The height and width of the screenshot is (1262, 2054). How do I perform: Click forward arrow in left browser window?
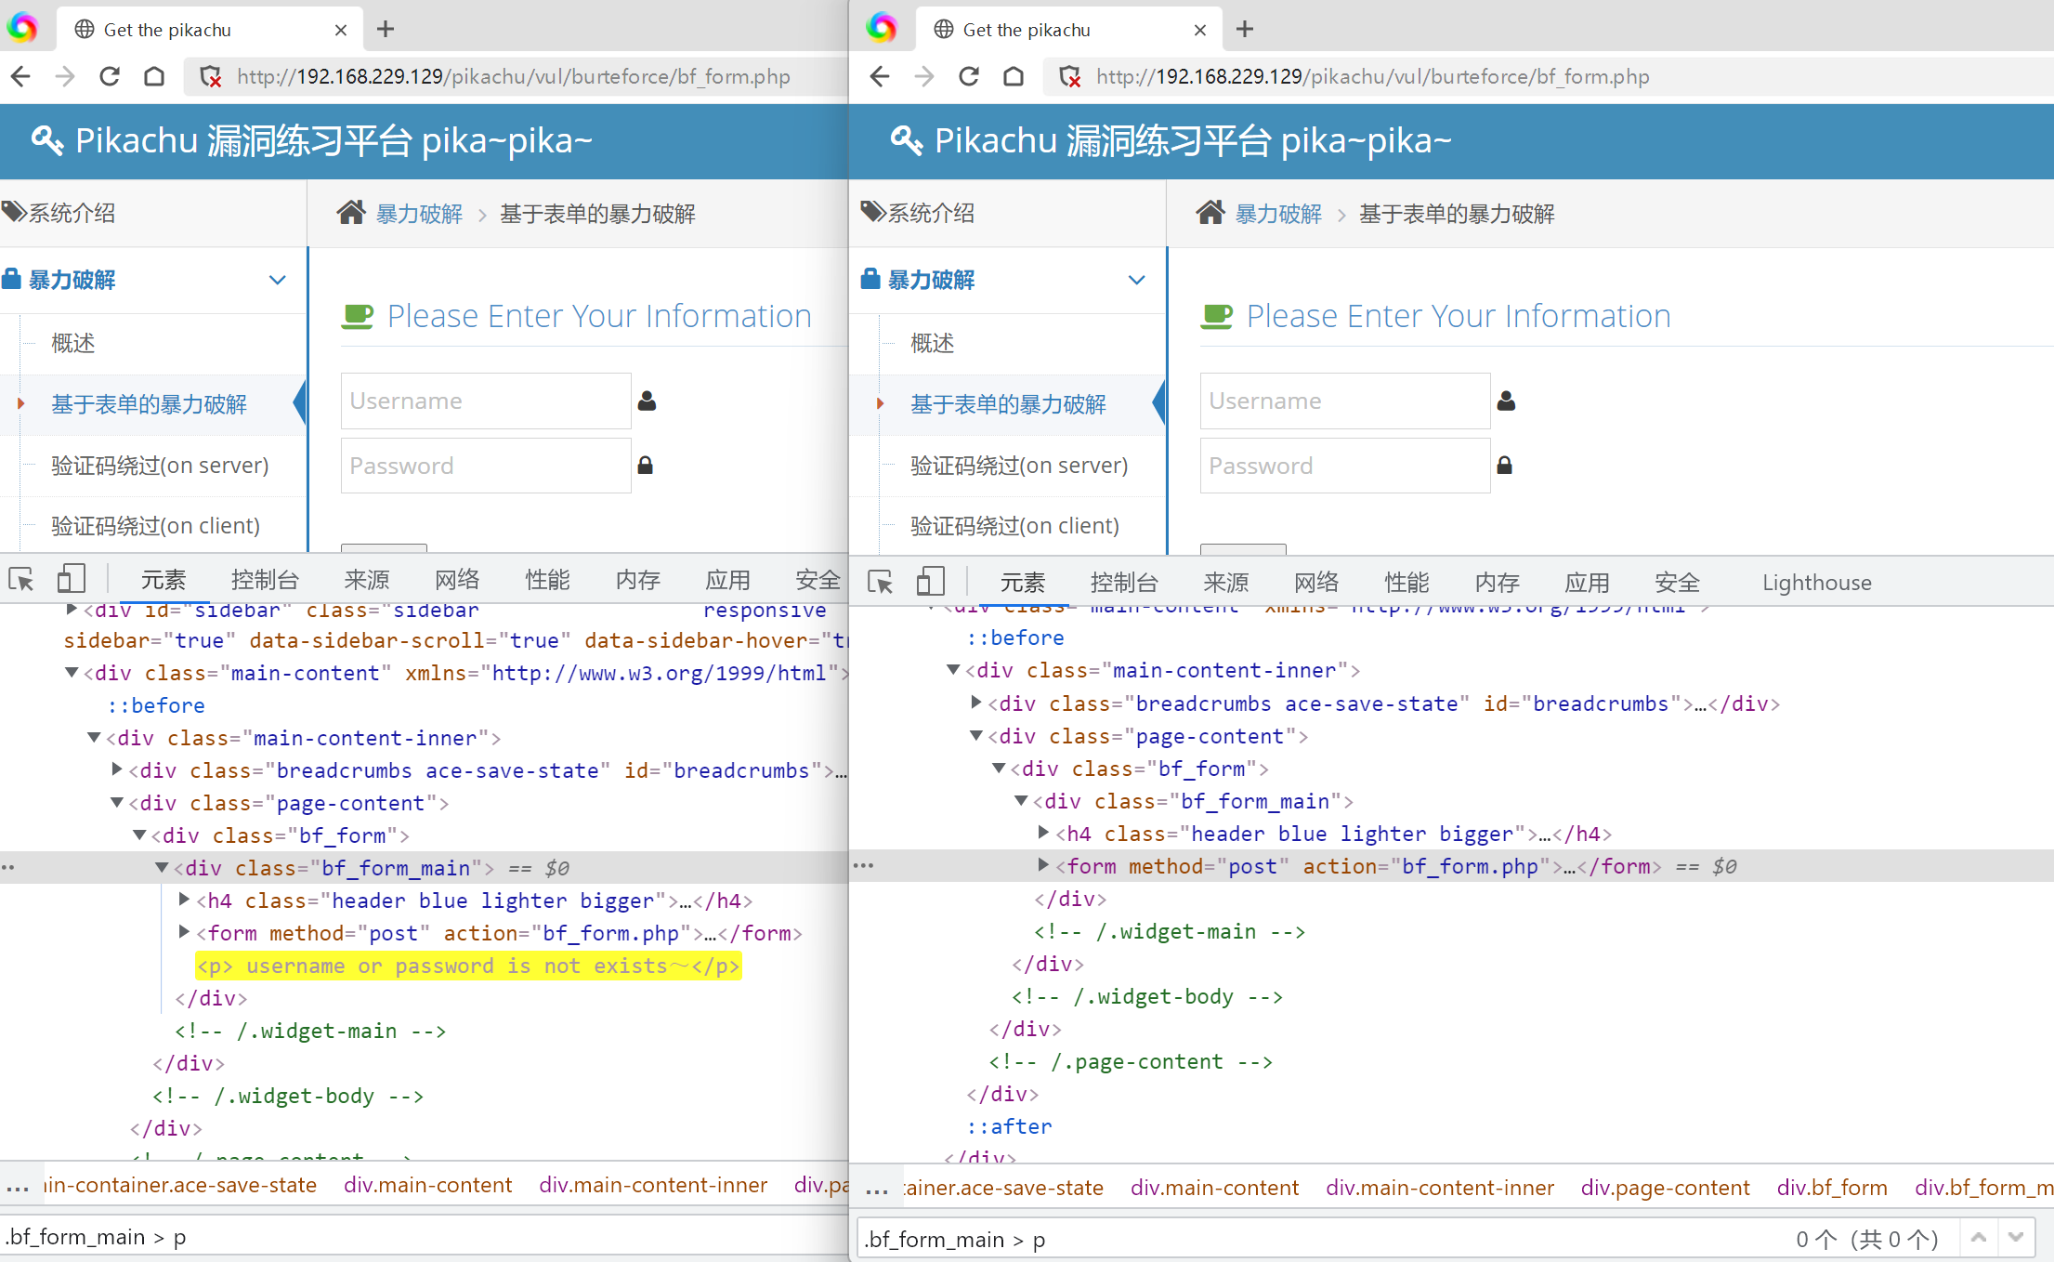(65, 76)
